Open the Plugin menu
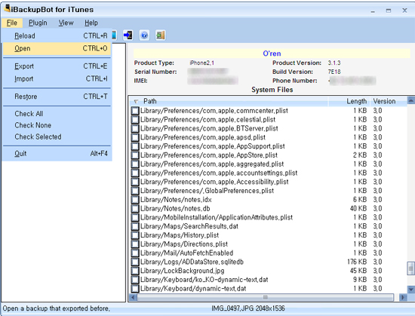 pos(38,23)
